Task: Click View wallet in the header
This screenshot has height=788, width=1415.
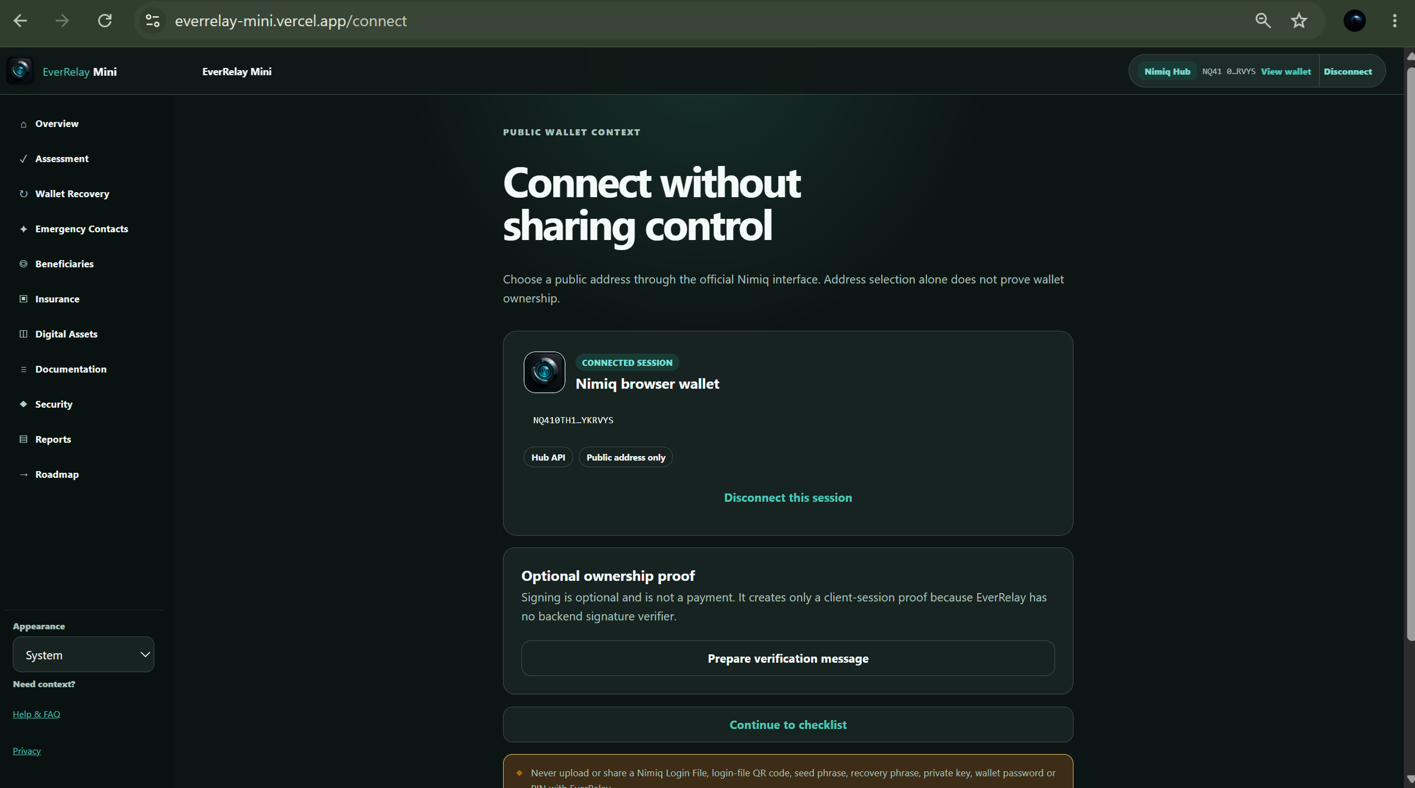Action: coord(1286,71)
